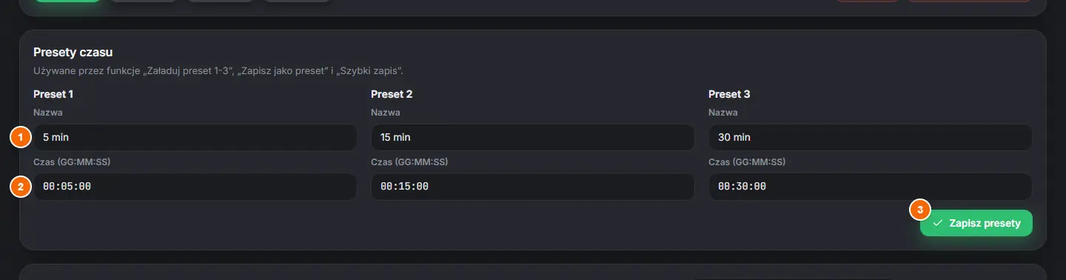Click the orange step badge numbered 2
Viewport: 1066px width, 280px height.
point(21,187)
